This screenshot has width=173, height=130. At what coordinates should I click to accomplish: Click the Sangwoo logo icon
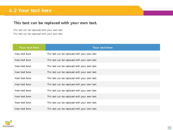pos(8,124)
